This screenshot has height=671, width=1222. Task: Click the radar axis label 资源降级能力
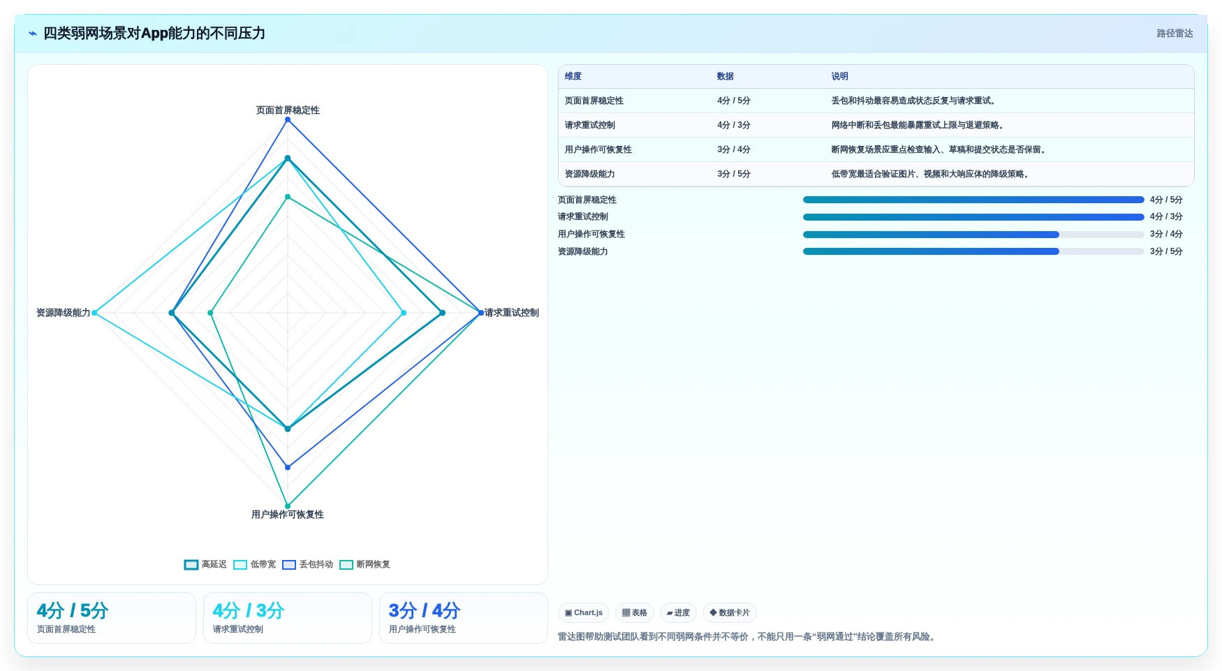64,313
